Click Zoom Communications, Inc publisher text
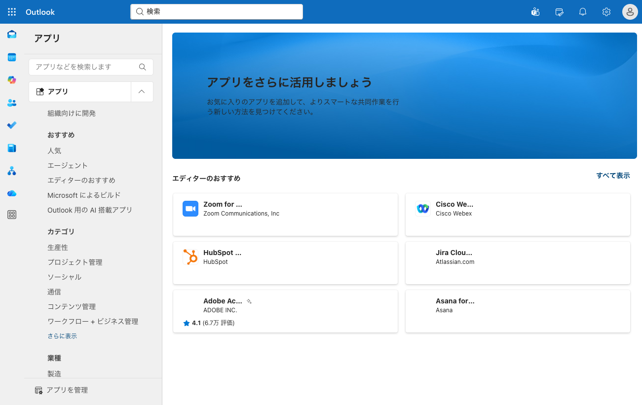 [x=241, y=214]
